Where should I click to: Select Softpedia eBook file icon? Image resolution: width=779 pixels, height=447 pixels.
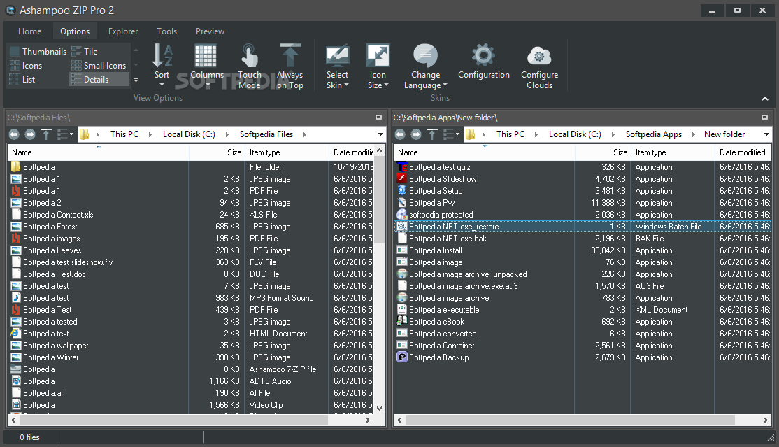pyautogui.click(x=401, y=322)
